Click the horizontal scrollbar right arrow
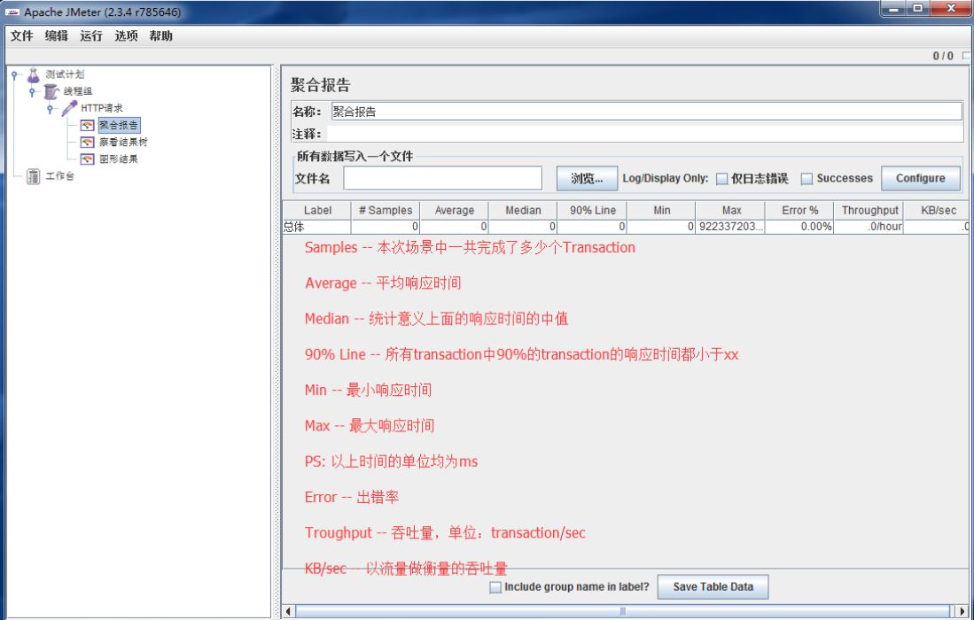974x620 pixels. (963, 611)
